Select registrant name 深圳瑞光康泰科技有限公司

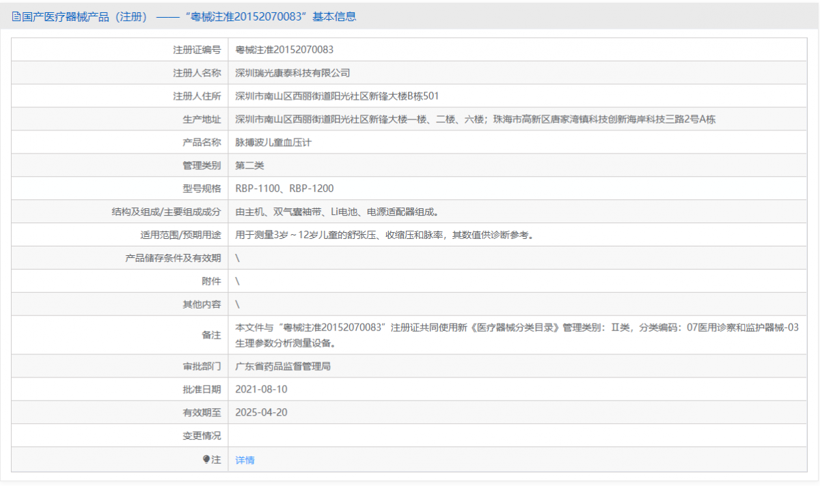click(x=292, y=73)
